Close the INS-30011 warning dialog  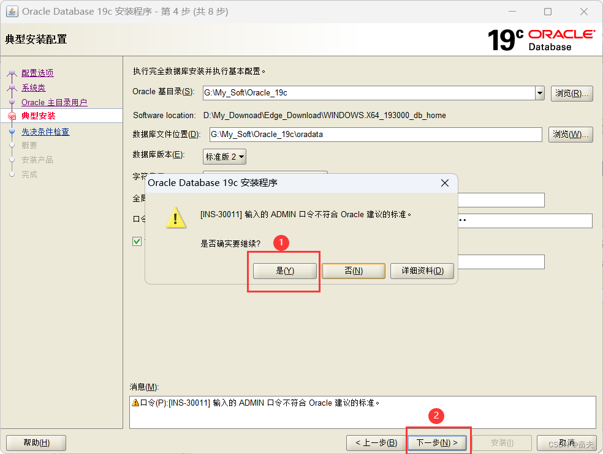coord(444,183)
